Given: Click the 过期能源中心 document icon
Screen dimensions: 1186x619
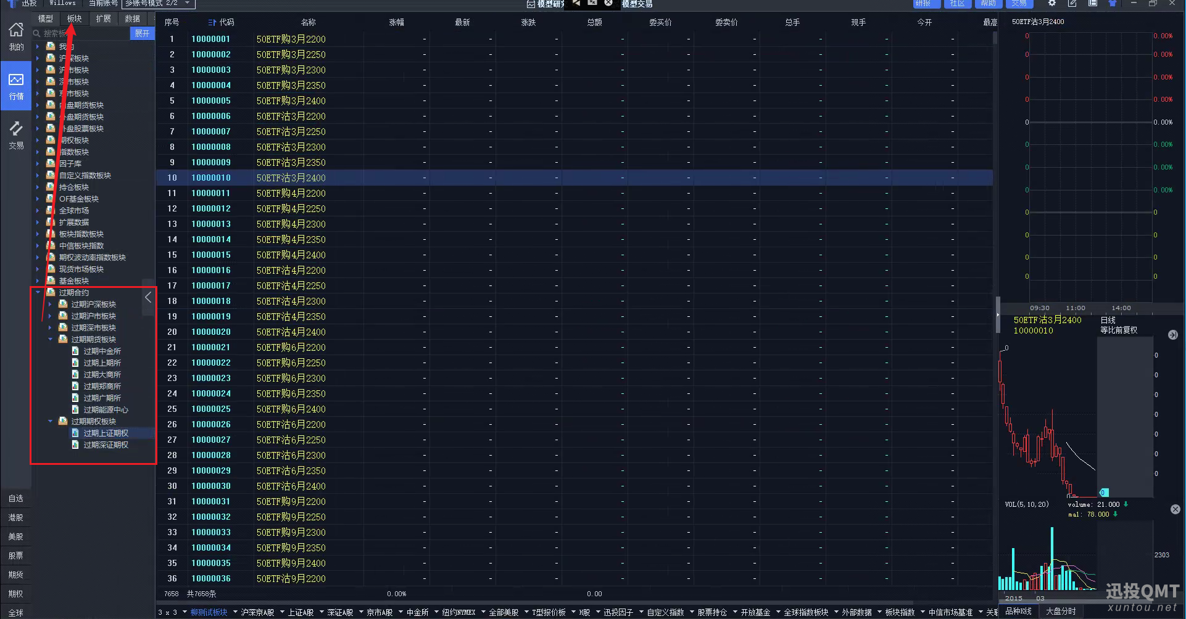Looking at the screenshot, I should [75, 409].
